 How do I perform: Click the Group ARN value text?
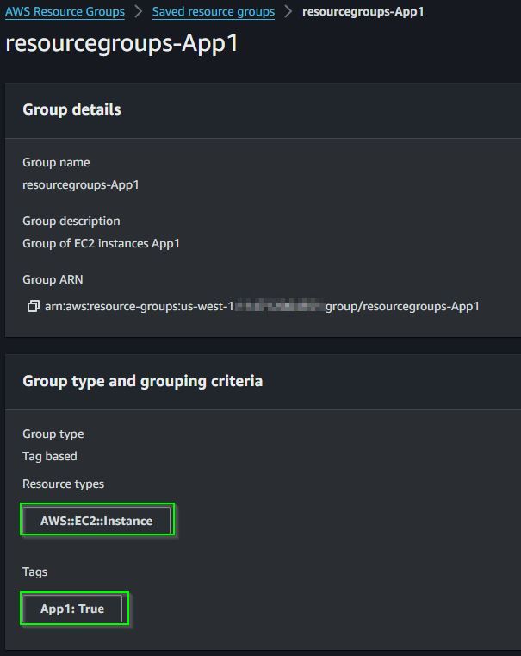tap(262, 306)
